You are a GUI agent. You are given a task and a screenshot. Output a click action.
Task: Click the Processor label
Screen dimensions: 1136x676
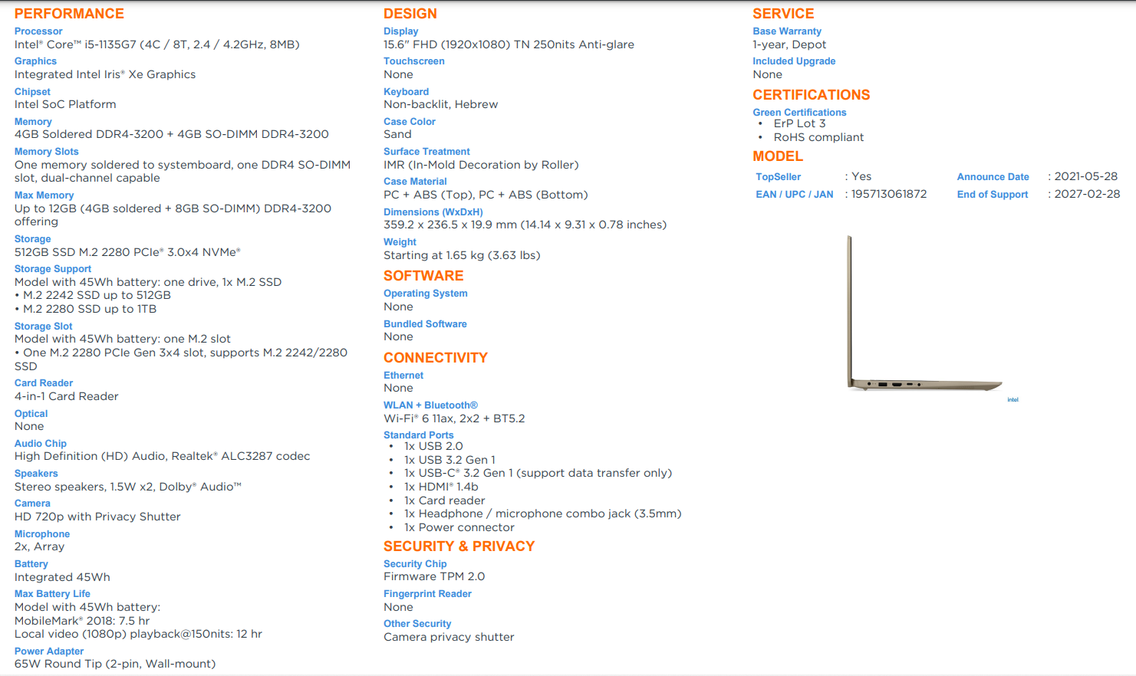point(38,31)
